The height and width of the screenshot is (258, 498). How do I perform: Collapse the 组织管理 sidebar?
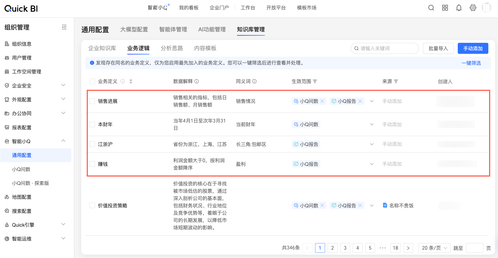point(64,27)
